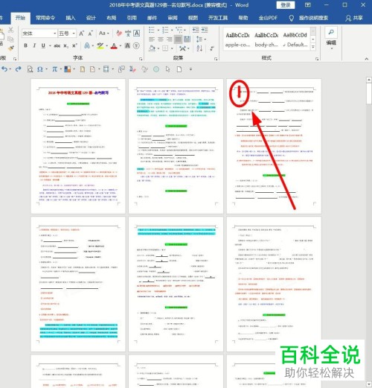Open the font name 宋体 dropdown

tap(55, 34)
